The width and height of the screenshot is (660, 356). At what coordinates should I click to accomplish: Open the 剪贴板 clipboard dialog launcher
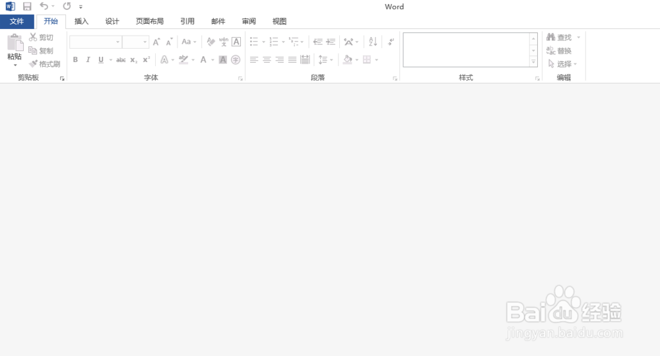(x=62, y=79)
